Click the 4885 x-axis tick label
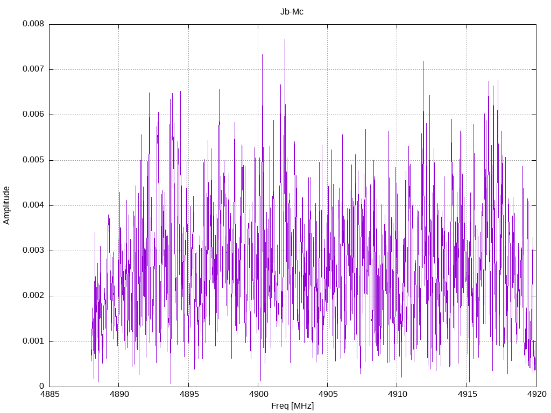This screenshot has width=551, height=413. (x=50, y=394)
